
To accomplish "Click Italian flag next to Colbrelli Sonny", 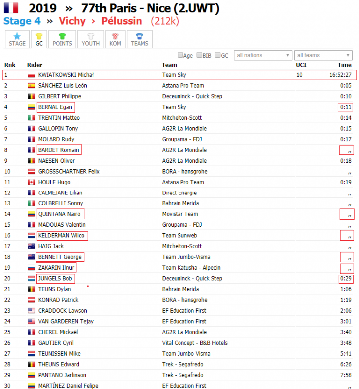I will click(31, 203).
